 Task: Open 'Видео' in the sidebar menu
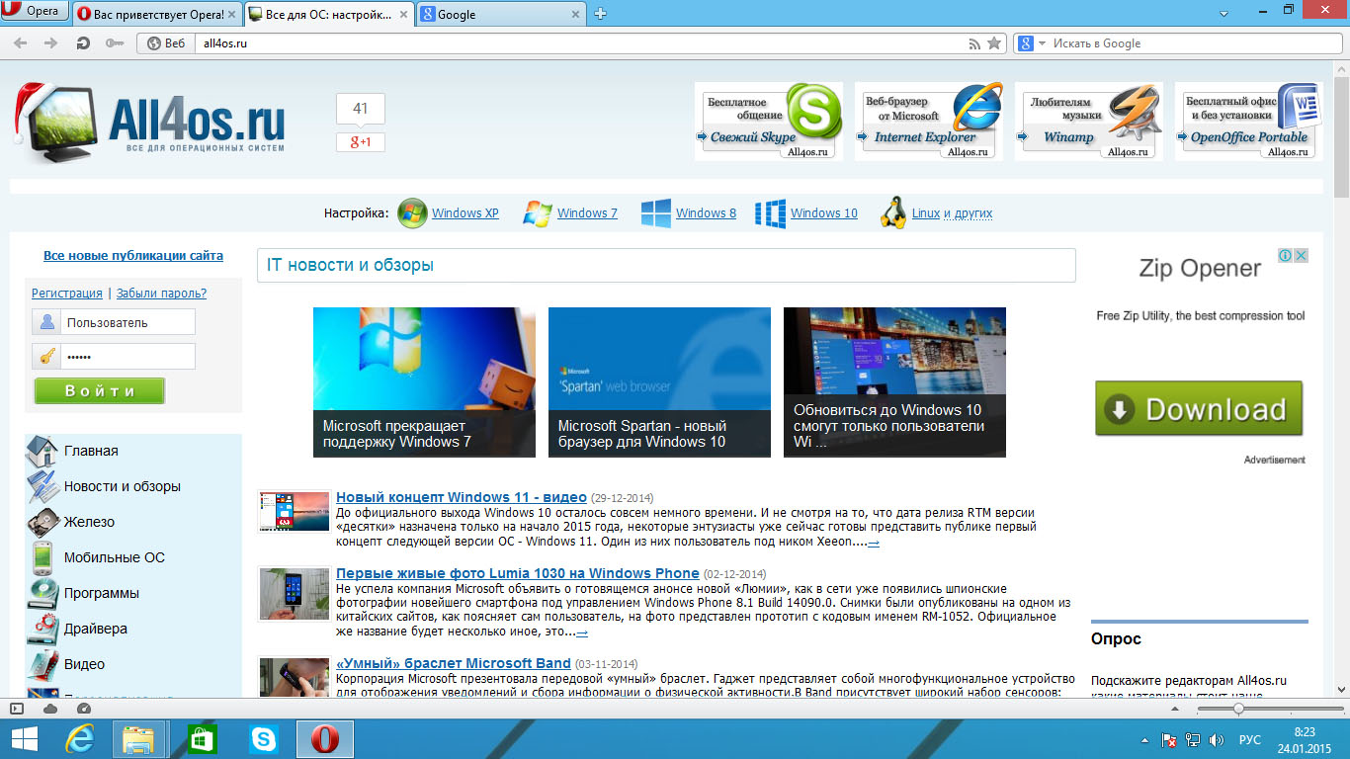84,664
